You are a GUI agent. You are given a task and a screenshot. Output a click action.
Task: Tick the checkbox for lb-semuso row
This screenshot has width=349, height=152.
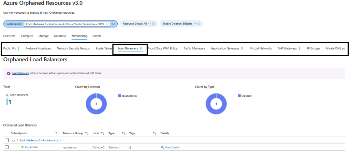click(x=7, y=147)
